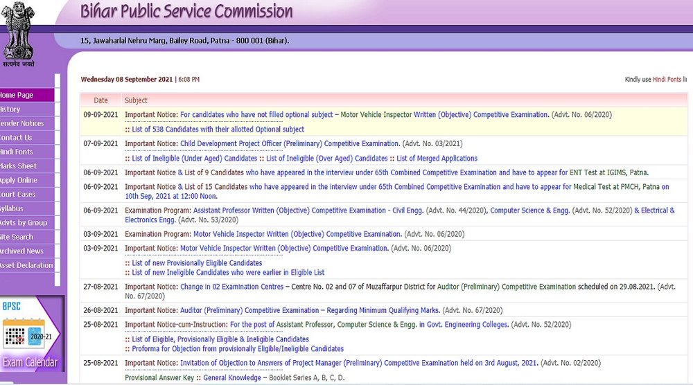
Task: Open the Home Page menu item
Action: point(27,95)
